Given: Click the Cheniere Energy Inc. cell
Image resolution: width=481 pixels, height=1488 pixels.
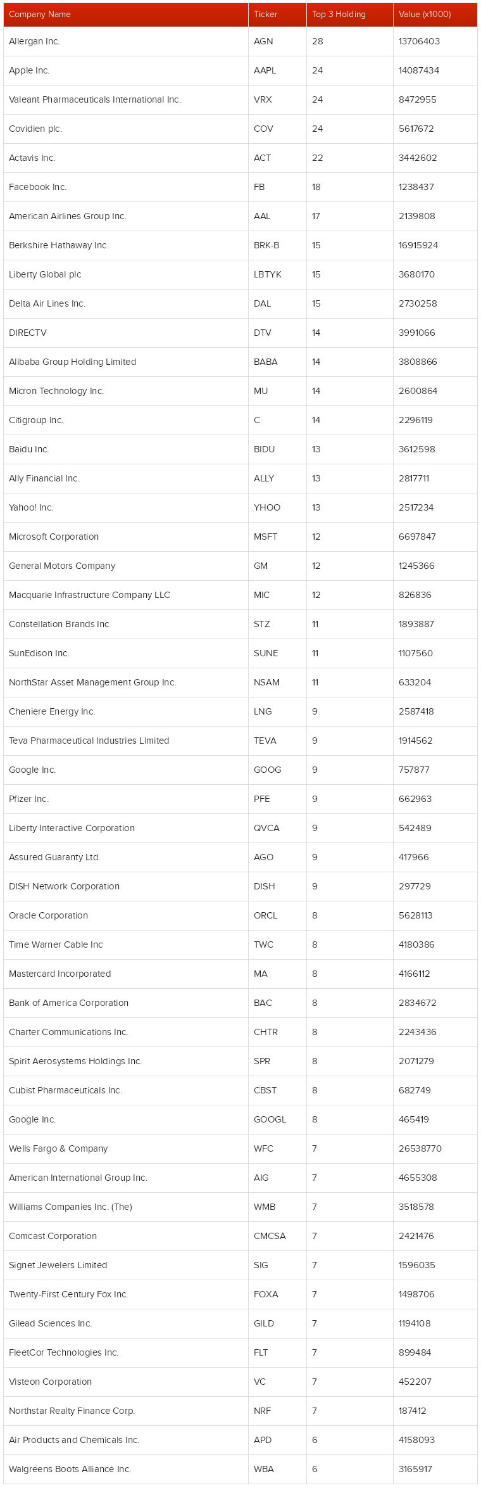Looking at the screenshot, I should [x=126, y=711].
